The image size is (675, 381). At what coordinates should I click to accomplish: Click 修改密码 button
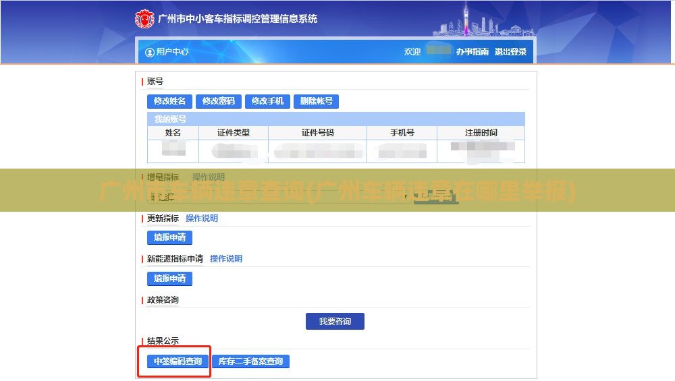[219, 101]
